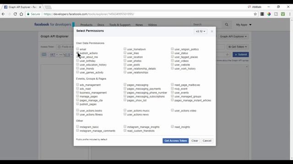Open the My Apps dropdown
Image resolution: width=293 pixels, height=164 pixels.
pos(244,25)
